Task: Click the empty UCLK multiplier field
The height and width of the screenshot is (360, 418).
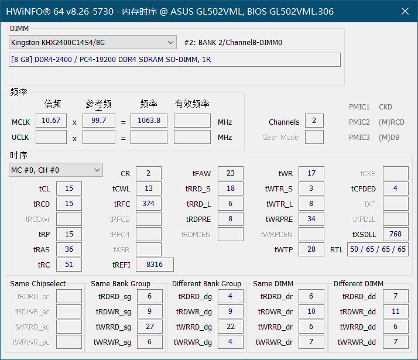Action: (51, 137)
